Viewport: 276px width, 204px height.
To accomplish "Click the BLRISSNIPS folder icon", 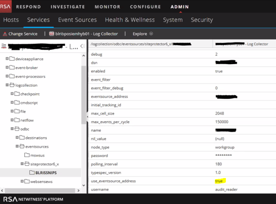I will (32, 172).
